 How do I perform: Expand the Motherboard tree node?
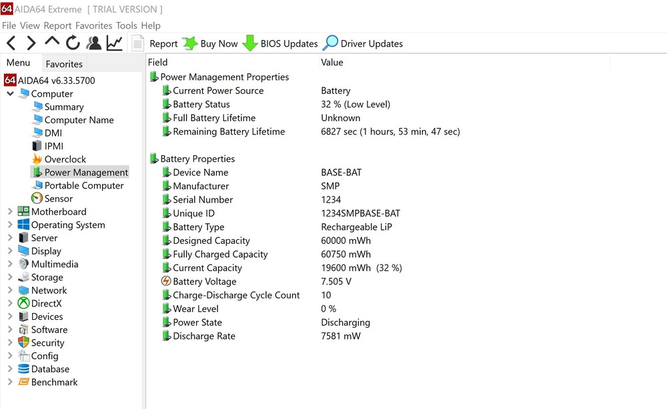coord(10,212)
